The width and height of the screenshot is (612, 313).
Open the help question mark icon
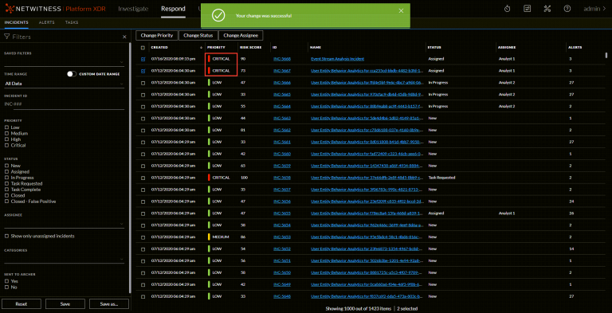tap(567, 9)
